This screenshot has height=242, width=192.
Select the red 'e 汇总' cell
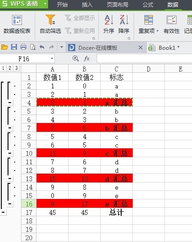coord(116,204)
